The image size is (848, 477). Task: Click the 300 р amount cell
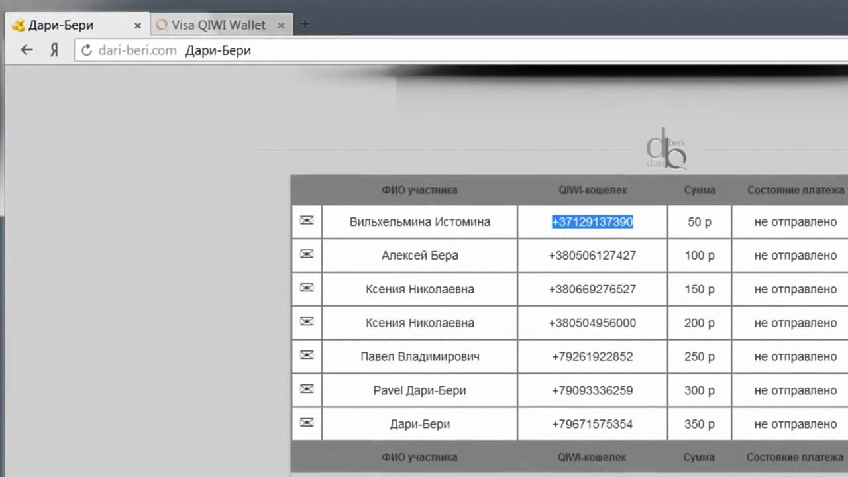(700, 391)
